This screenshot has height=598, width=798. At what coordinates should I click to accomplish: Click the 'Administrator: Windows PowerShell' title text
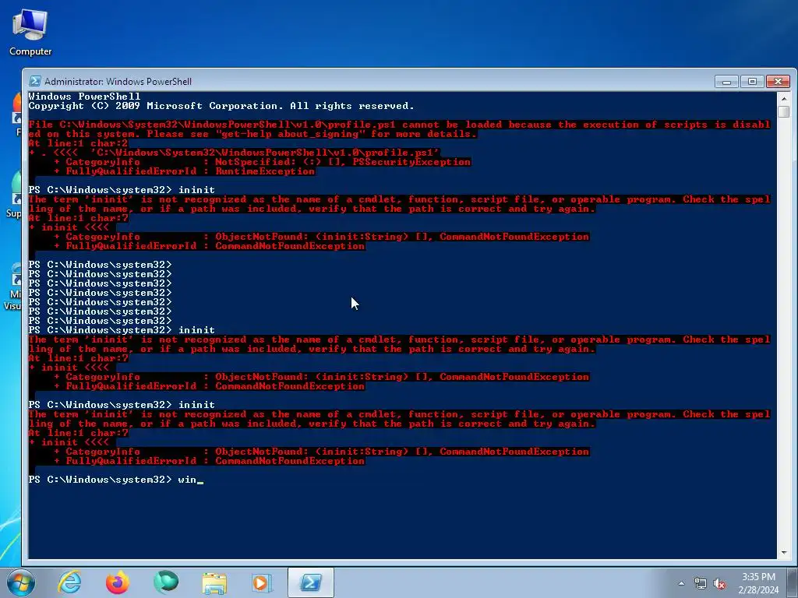click(118, 81)
